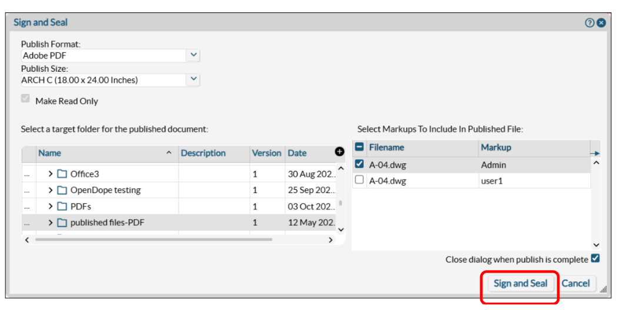Click folder list right scroll arrow

331,240
